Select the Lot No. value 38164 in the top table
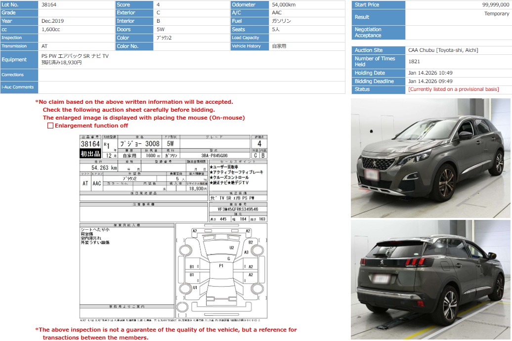Image resolution: width=512 pixels, height=341 pixels. tap(49, 4)
